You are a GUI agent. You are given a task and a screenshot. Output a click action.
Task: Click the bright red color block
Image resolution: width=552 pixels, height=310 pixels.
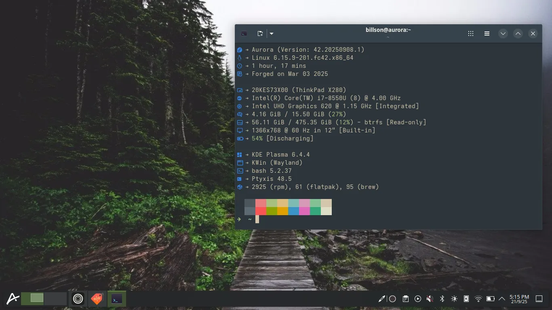(261, 211)
